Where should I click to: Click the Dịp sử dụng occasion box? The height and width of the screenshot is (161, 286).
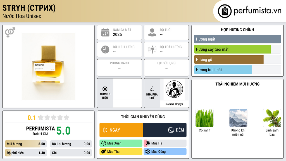coord(166,68)
